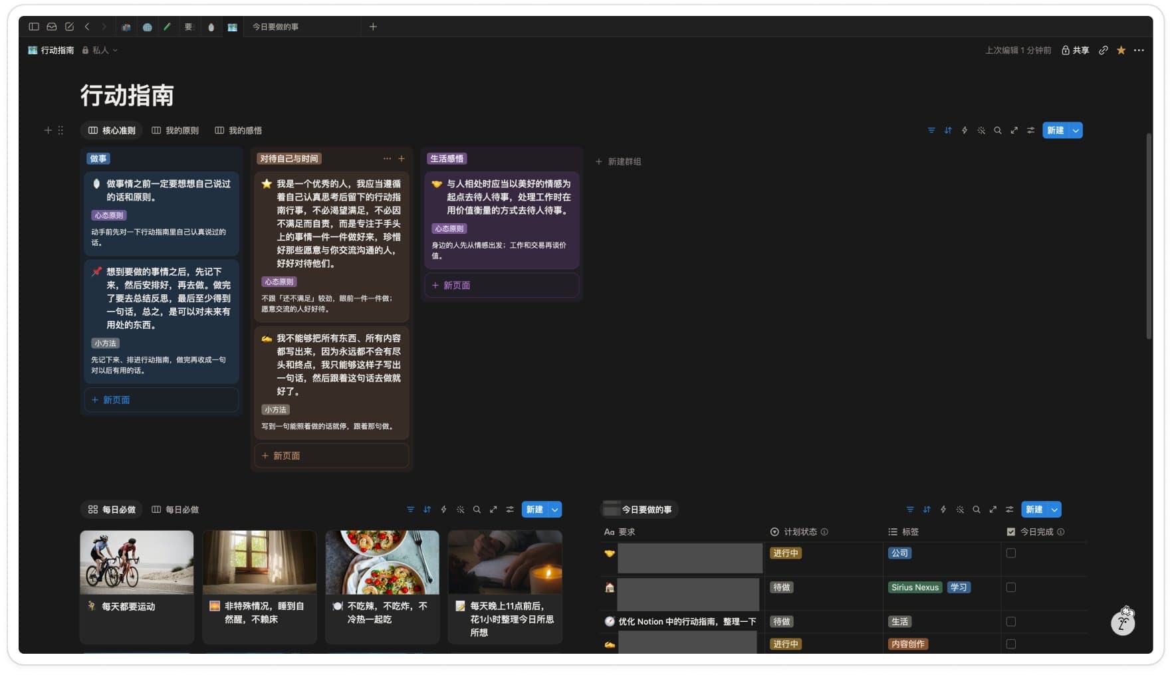Open filter icon for 核心准则 board

[x=931, y=130]
